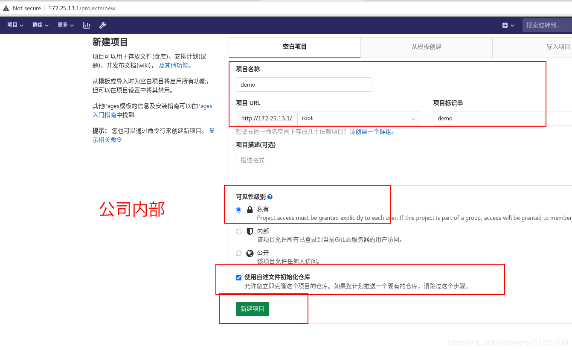Click the 项目标识串 input field
Screen dimensions: 572x350
pyautogui.click(x=502, y=118)
